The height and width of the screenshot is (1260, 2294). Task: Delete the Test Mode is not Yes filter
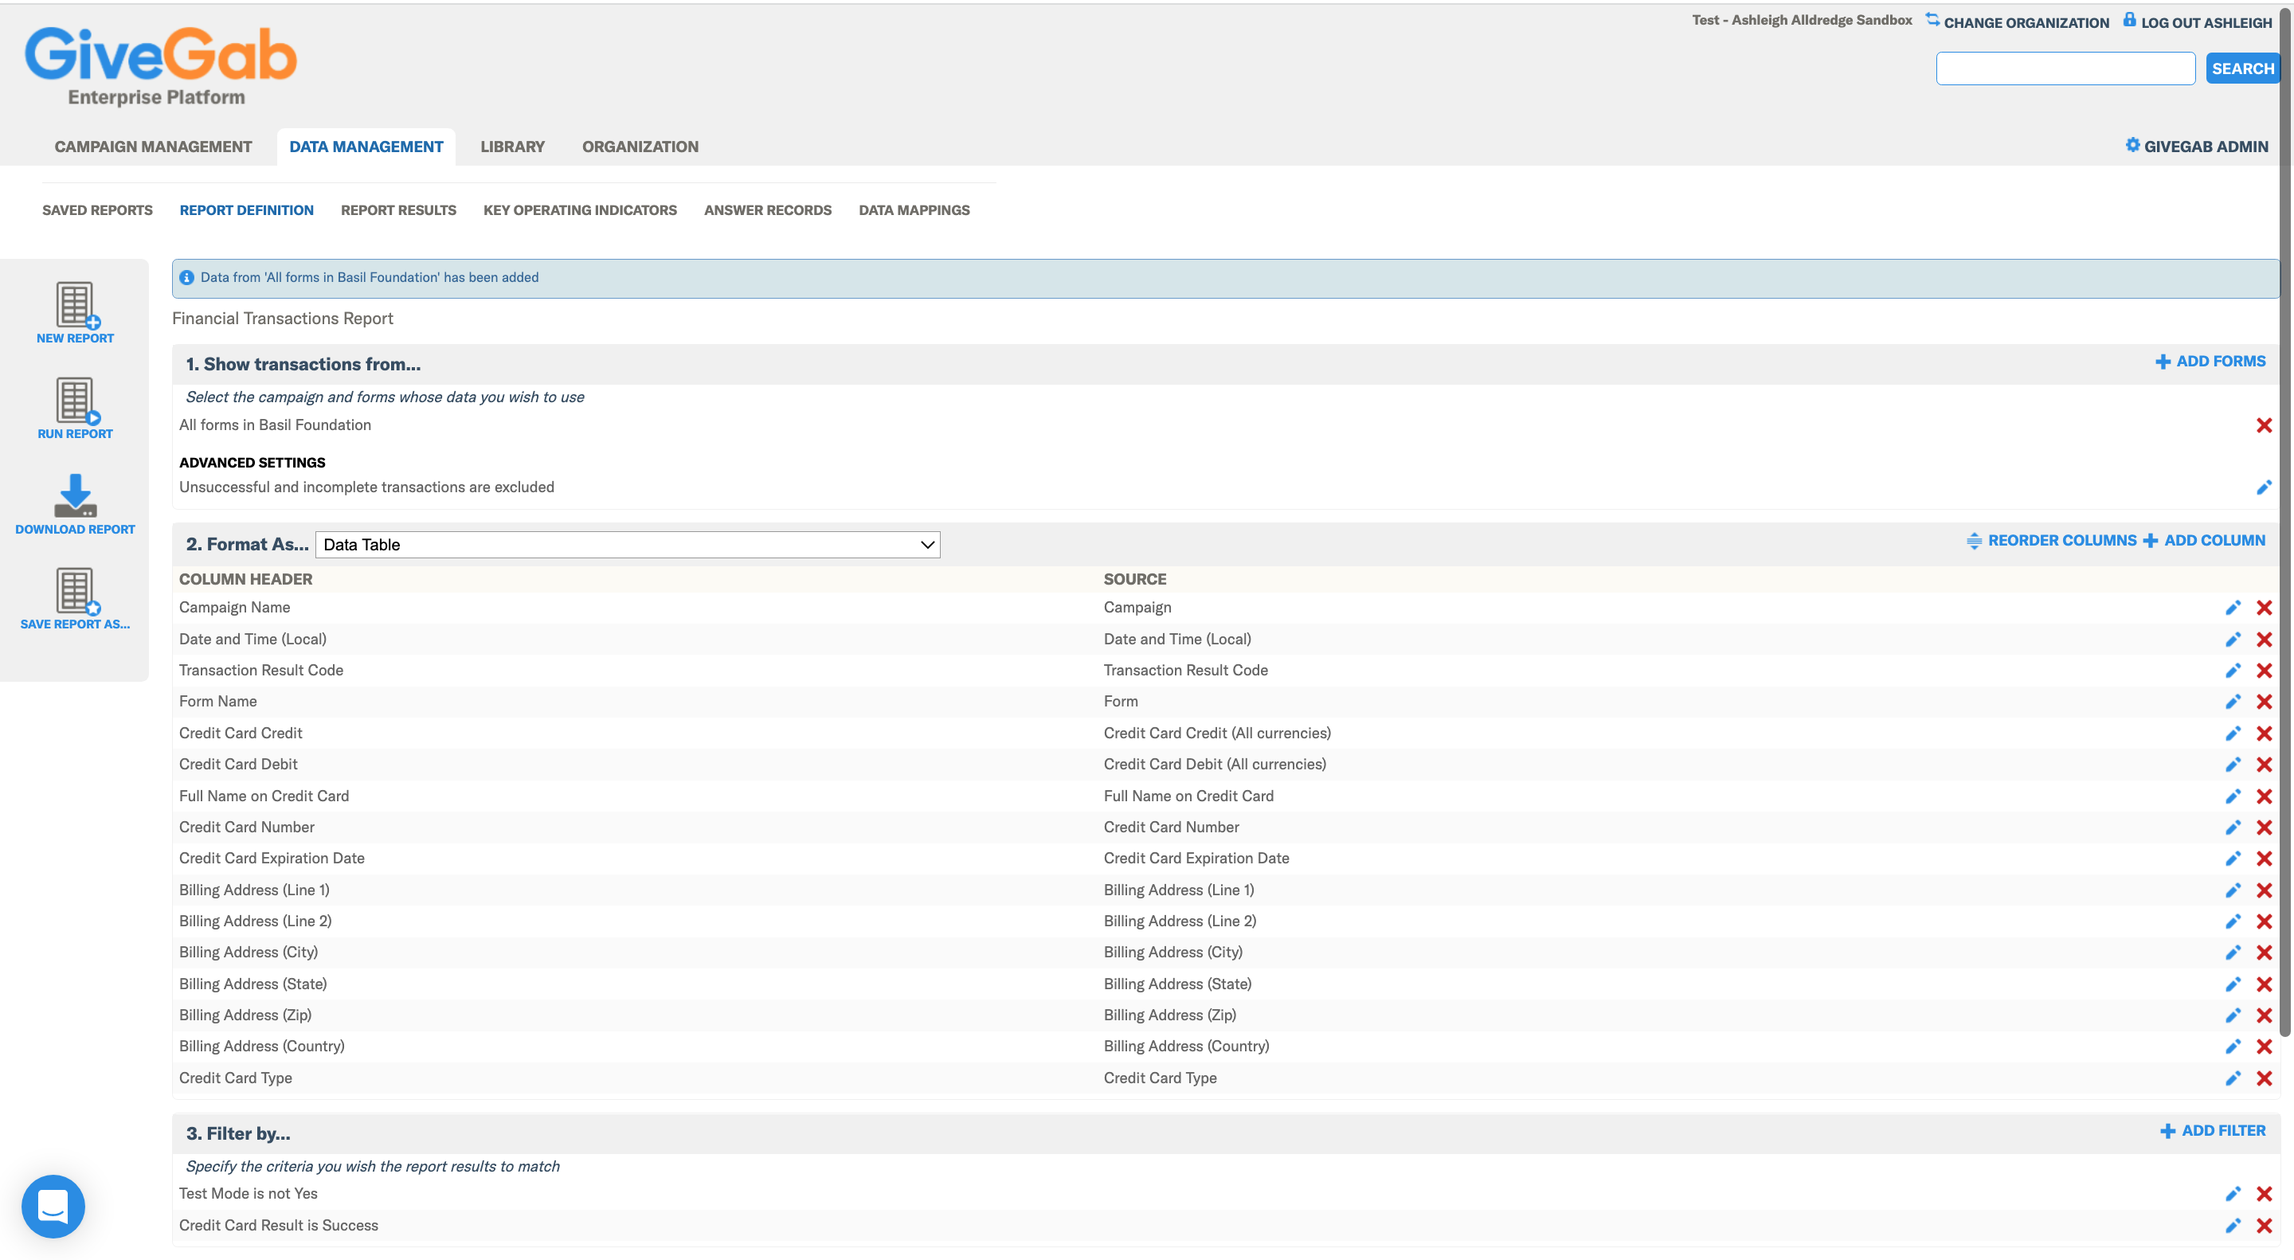2264,1194
